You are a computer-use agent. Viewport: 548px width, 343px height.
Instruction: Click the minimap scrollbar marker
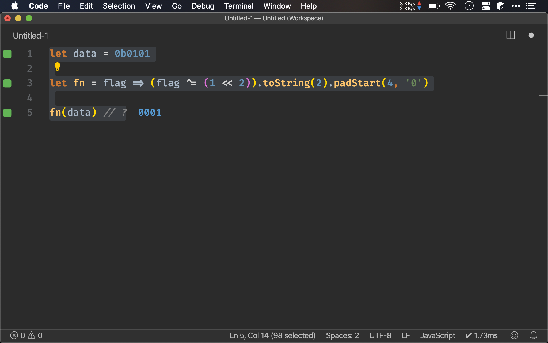tap(543, 95)
